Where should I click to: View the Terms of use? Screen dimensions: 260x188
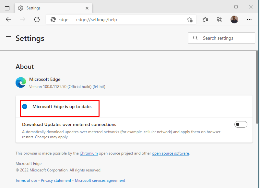(26, 181)
